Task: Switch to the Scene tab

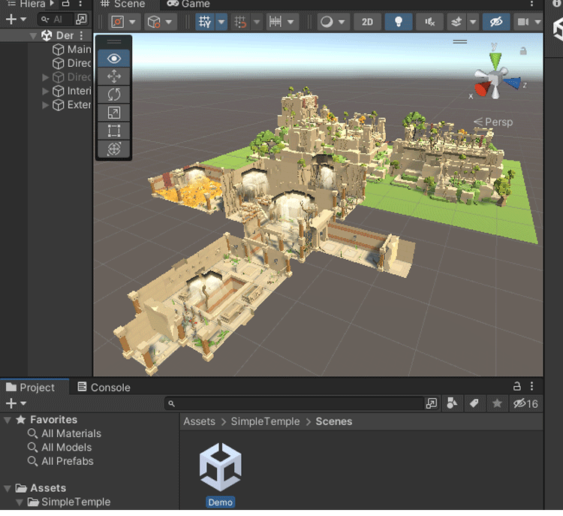Action: (x=123, y=4)
